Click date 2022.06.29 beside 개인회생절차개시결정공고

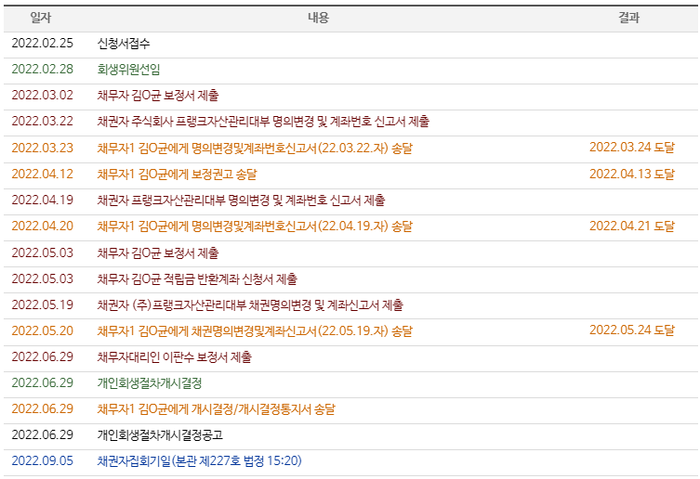(43, 434)
